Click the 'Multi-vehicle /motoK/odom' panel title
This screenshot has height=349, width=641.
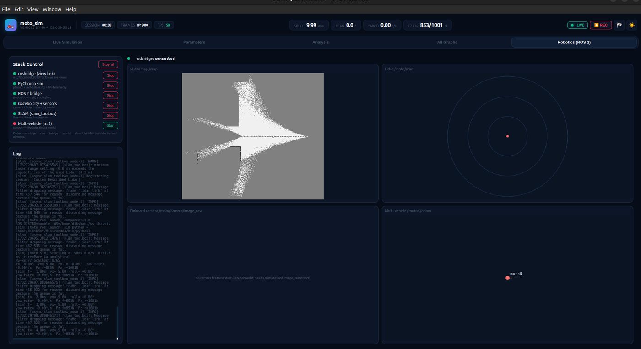coord(408,211)
